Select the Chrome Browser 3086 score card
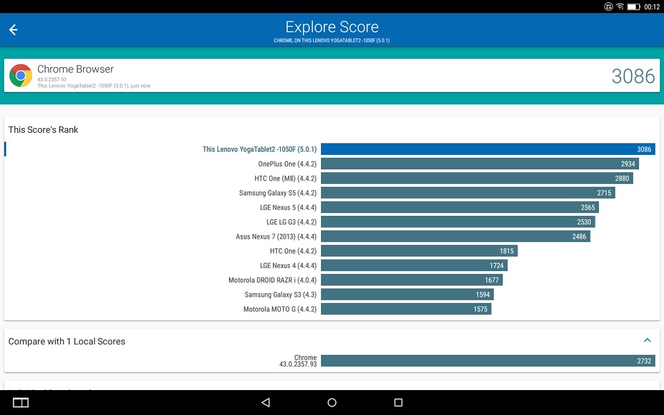The image size is (664, 415). point(332,75)
